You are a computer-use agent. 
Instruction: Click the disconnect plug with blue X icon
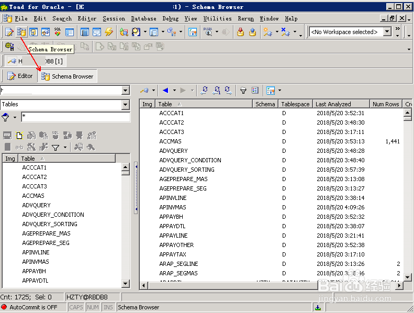point(285,32)
